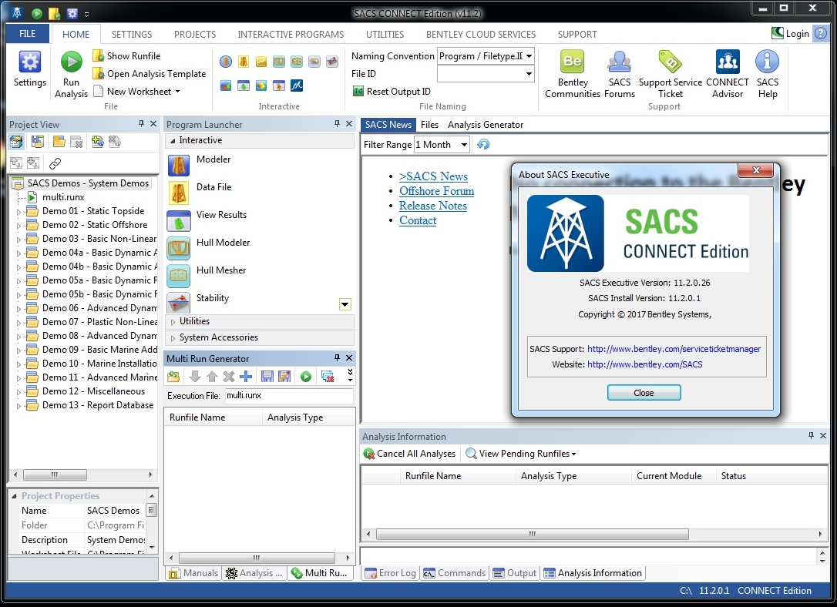Toggle the Program Launcher pin

click(x=337, y=123)
